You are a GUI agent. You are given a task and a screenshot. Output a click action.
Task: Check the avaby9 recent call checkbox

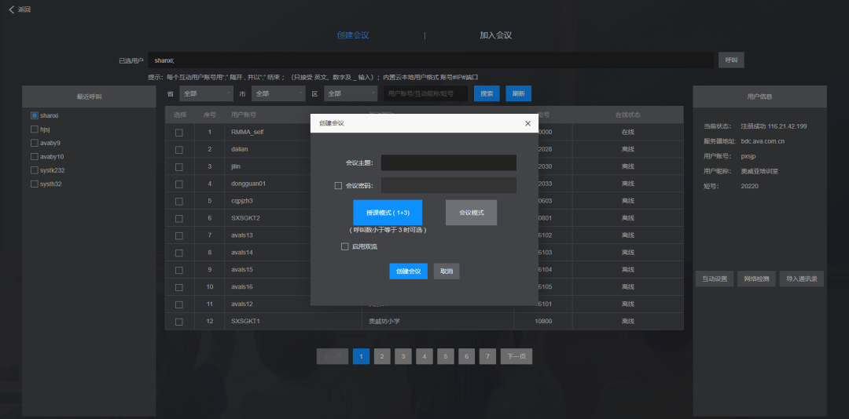coord(35,143)
